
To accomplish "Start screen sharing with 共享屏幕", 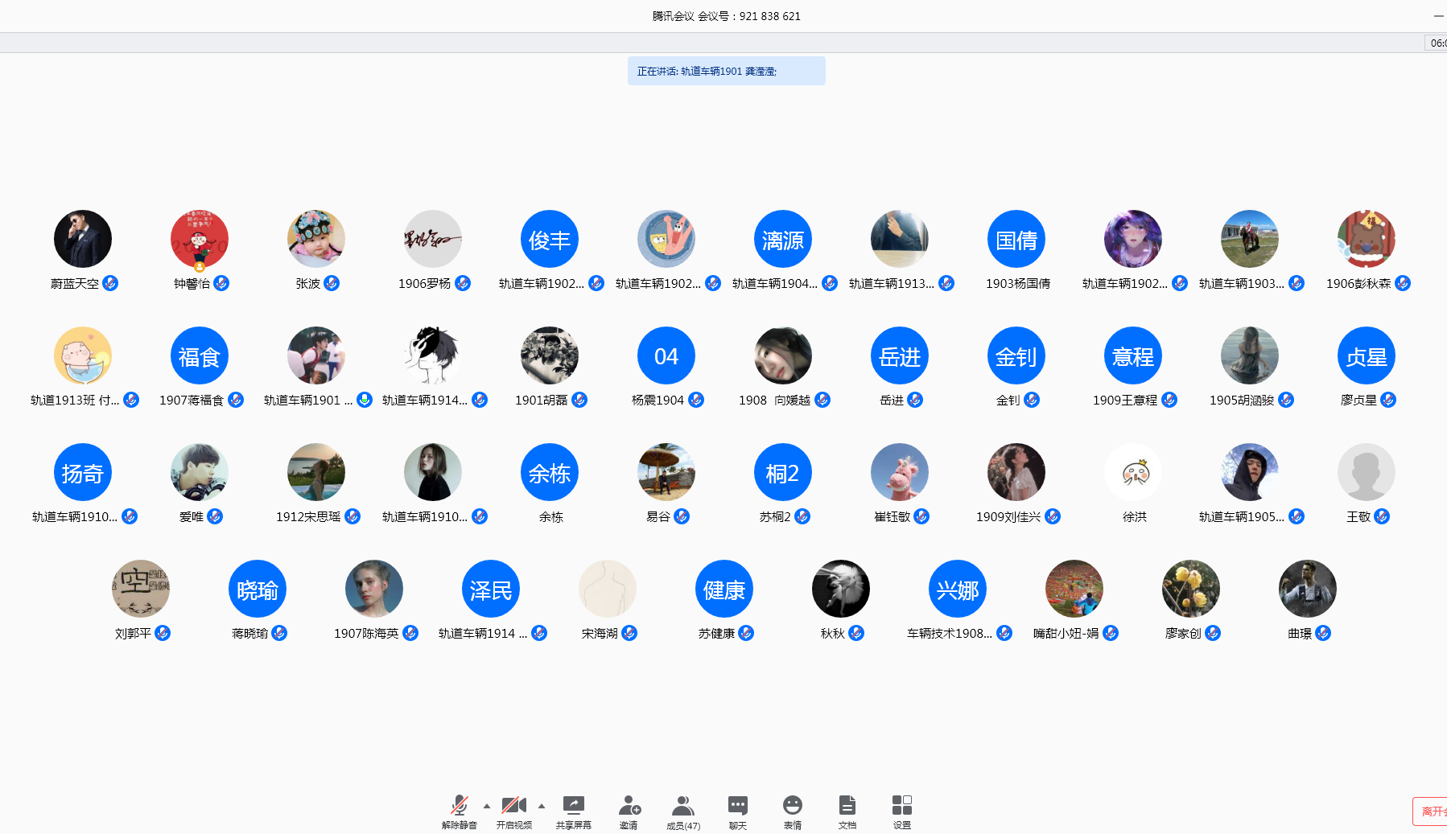I will click(573, 811).
